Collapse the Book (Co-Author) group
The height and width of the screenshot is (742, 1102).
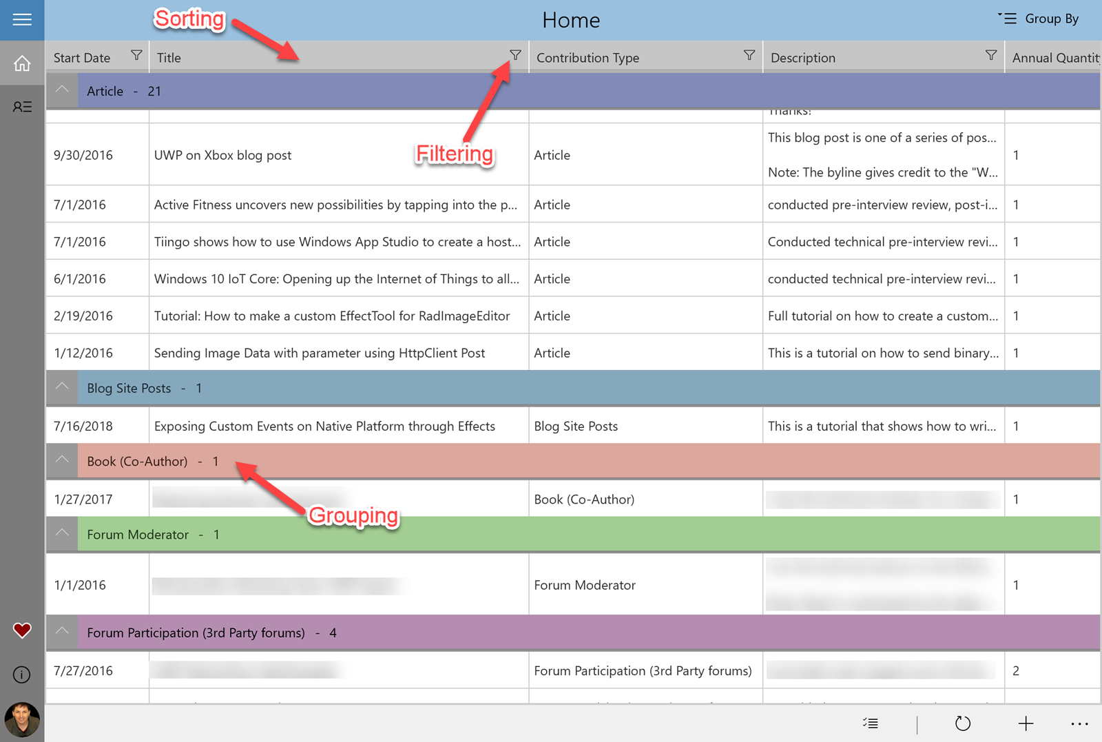pyautogui.click(x=61, y=460)
